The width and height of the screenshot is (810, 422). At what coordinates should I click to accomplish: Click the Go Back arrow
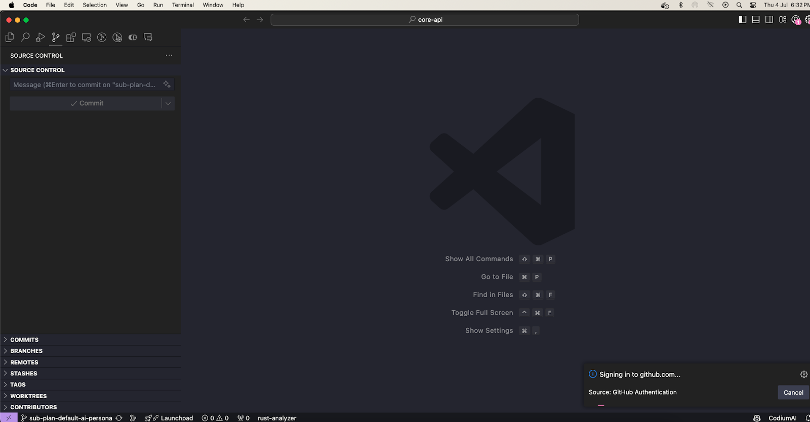pyautogui.click(x=247, y=20)
